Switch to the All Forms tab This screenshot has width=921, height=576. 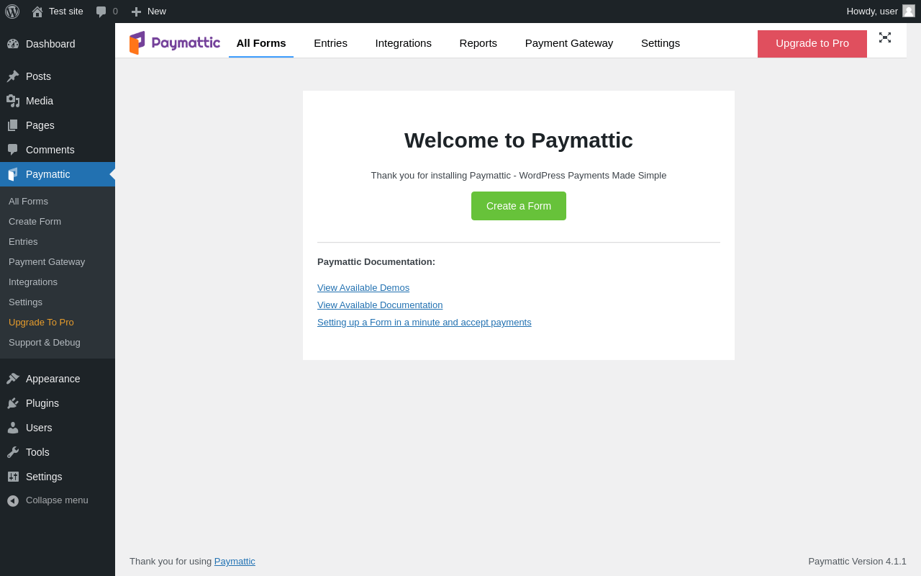tap(261, 42)
